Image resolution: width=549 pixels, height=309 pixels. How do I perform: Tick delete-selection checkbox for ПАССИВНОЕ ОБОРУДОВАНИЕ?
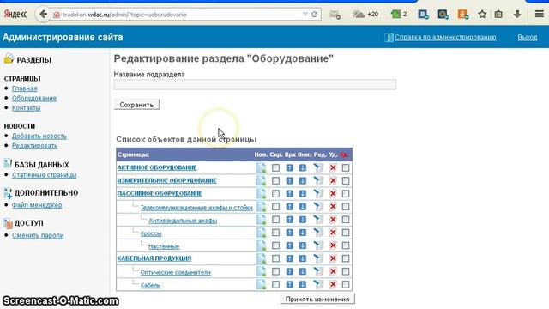tap(346, 194)
